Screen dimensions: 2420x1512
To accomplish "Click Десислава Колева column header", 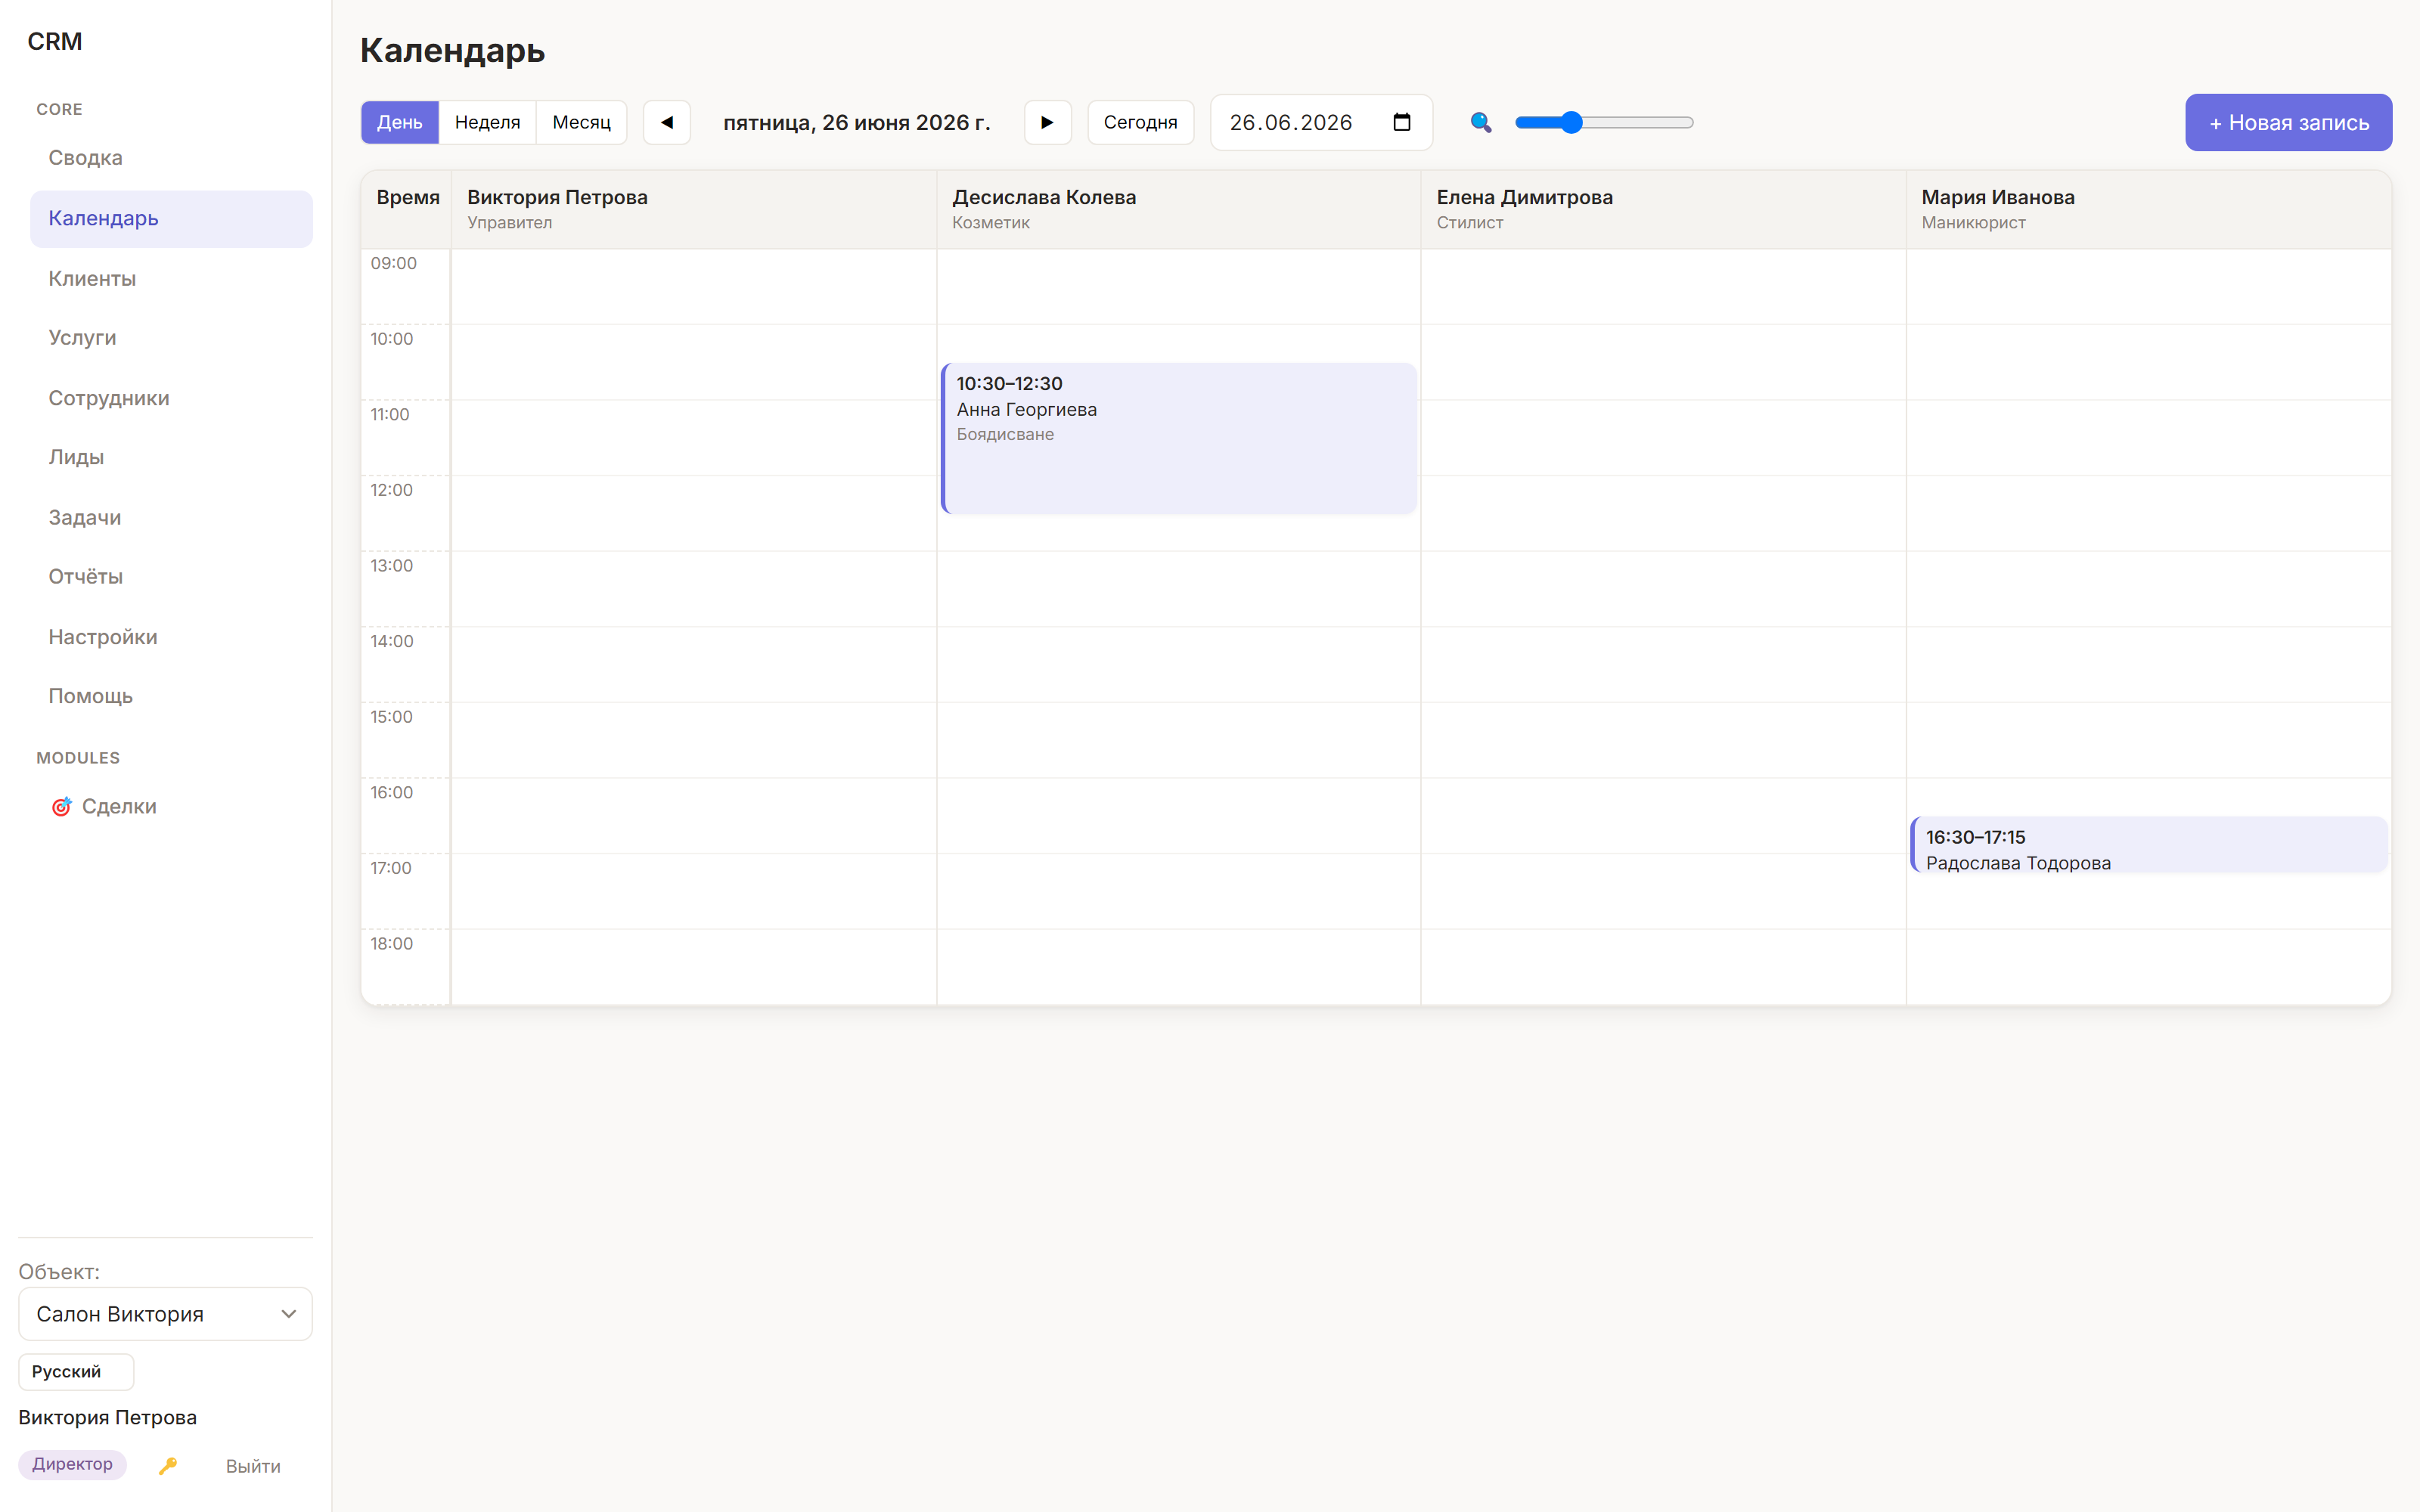I will point(1178,209).
